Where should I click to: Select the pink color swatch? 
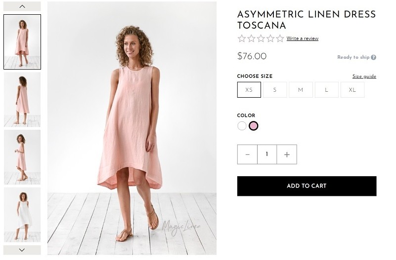pos(254,126)
